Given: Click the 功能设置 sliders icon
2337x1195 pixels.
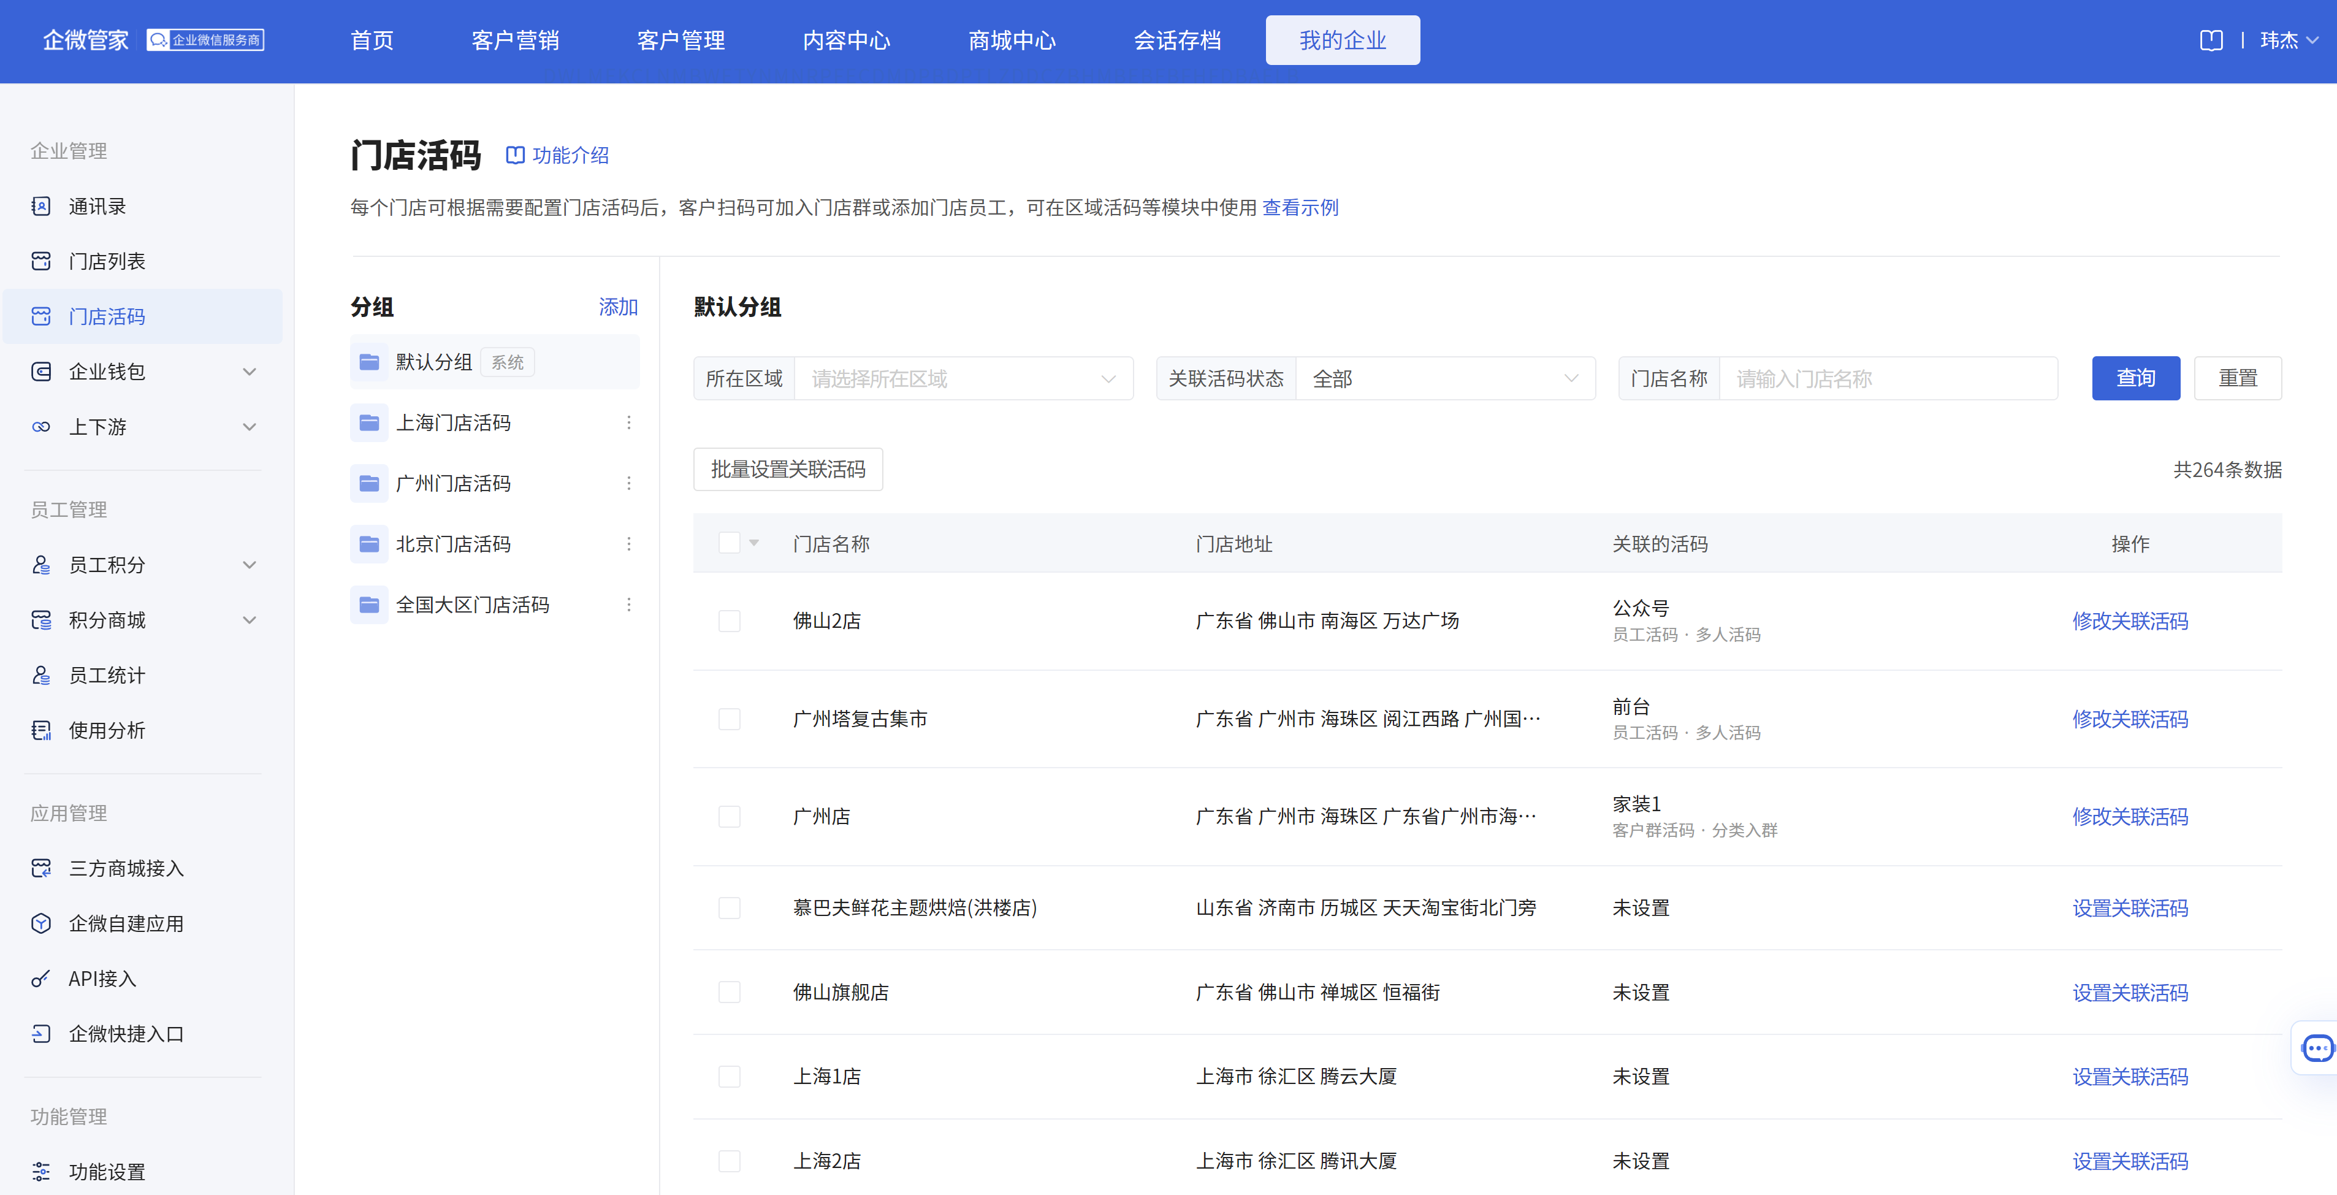Looking at the screenshot, I should (41, 1172).
